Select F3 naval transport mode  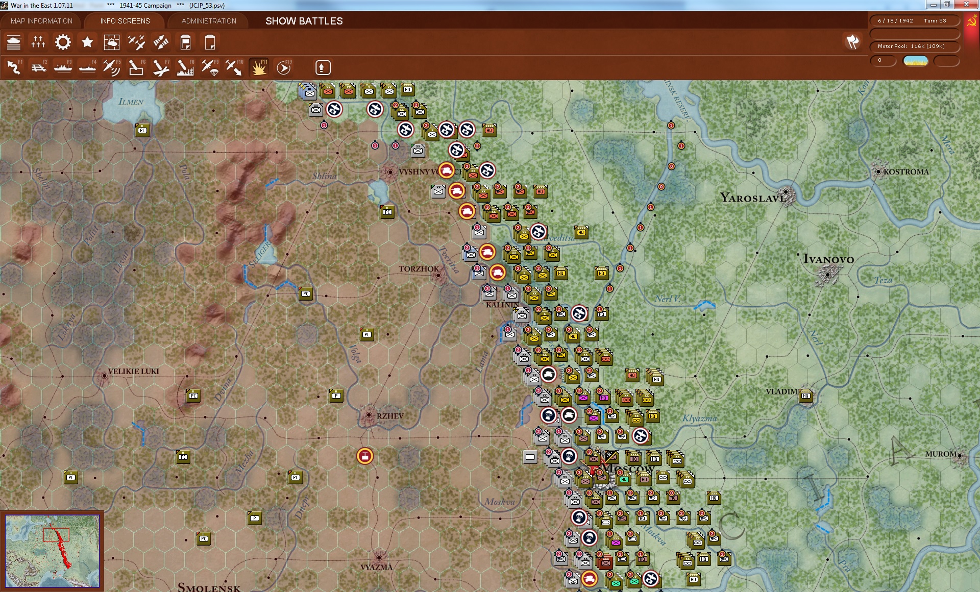[63, 67]
